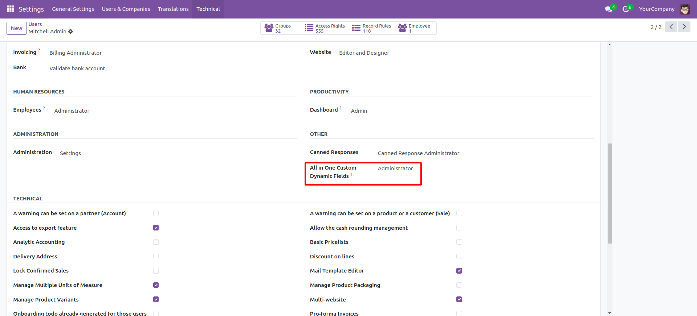Disable Access to export feature checkbox
Viewport: 697px width, 316px height.
pos(156,228)
